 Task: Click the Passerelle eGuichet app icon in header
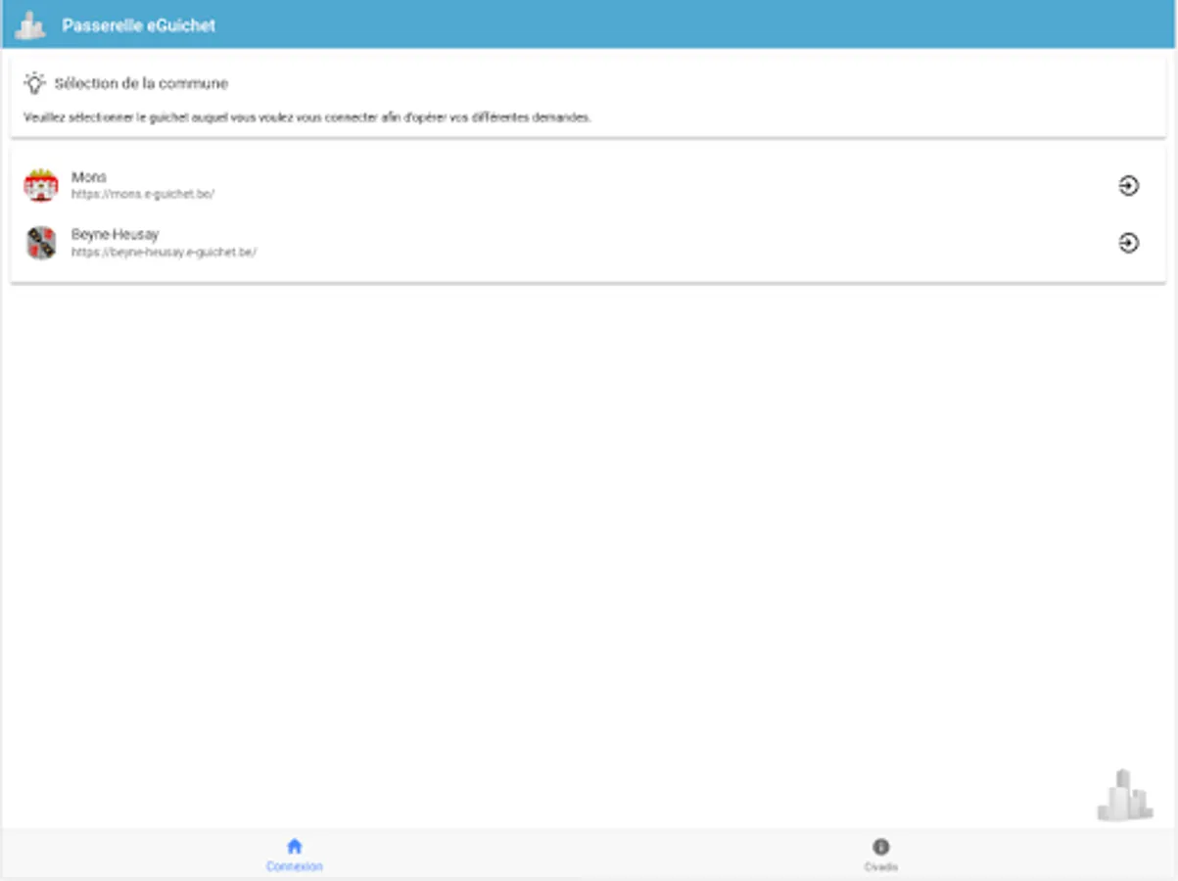30,24
